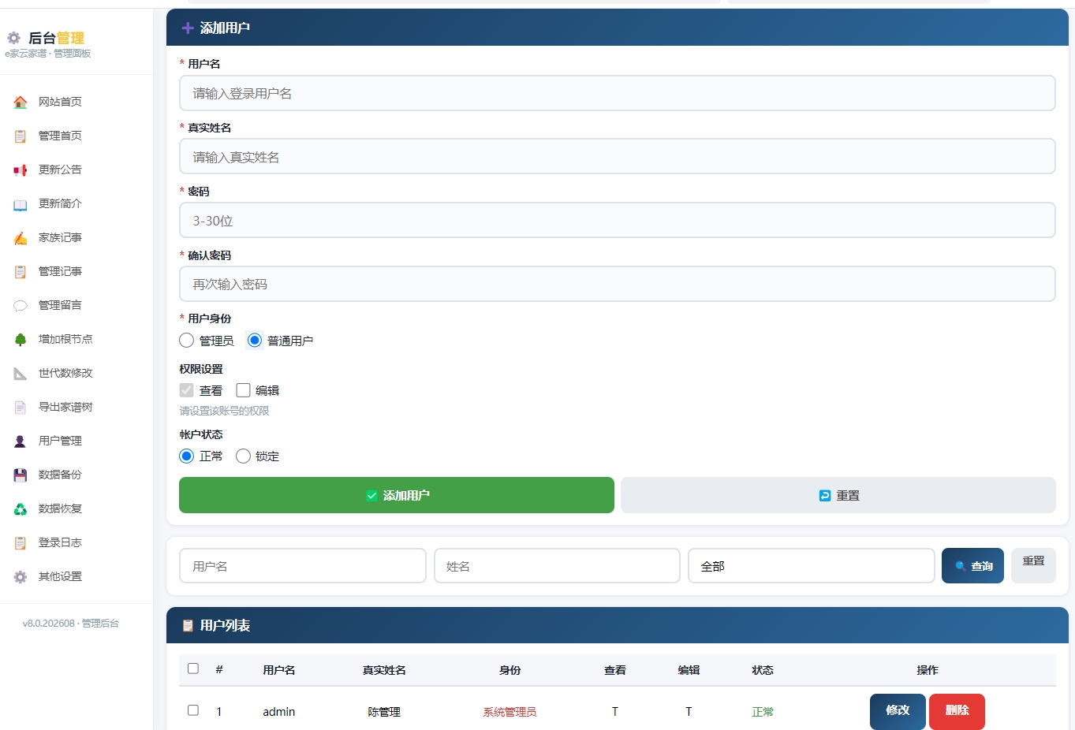Screen dimensions: 1075x730
Task: Click the clipboard icon beside 管理记事
Action: click(x=21, y=271)
